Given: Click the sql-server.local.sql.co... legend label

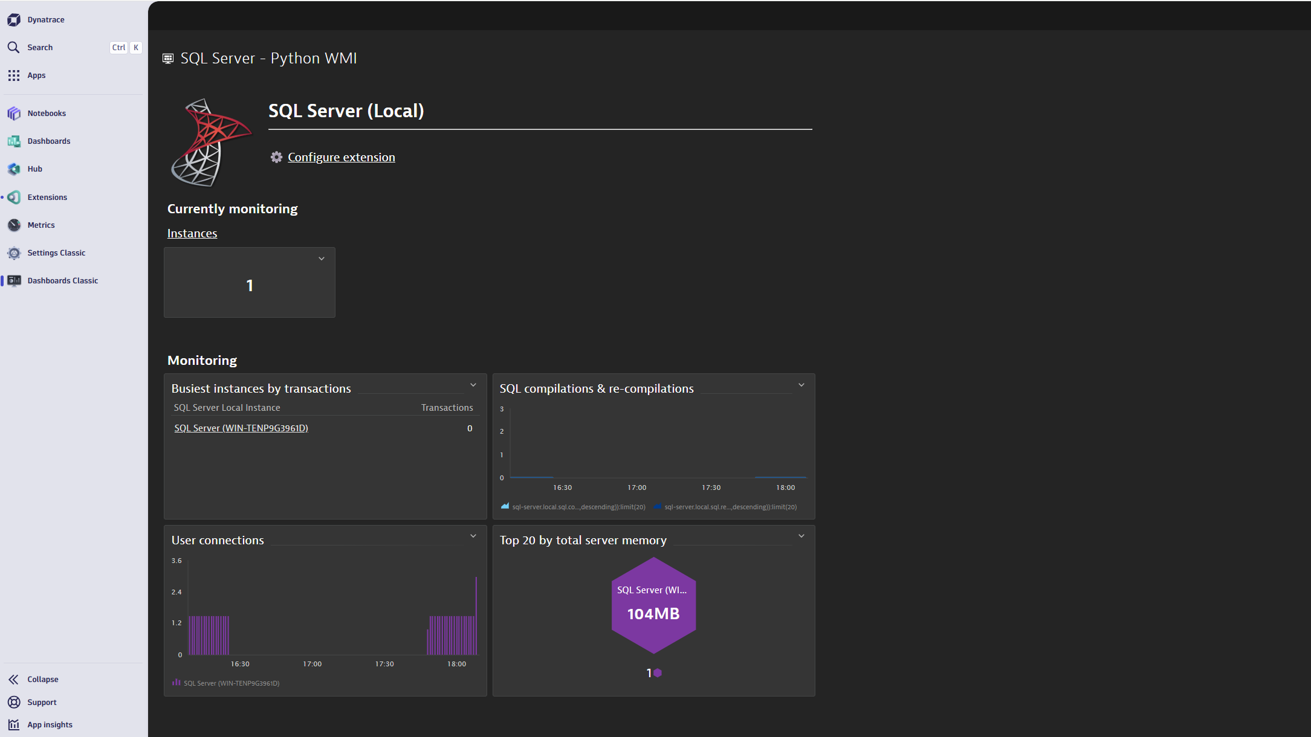Looking at the screenshot, I should 579,507.
